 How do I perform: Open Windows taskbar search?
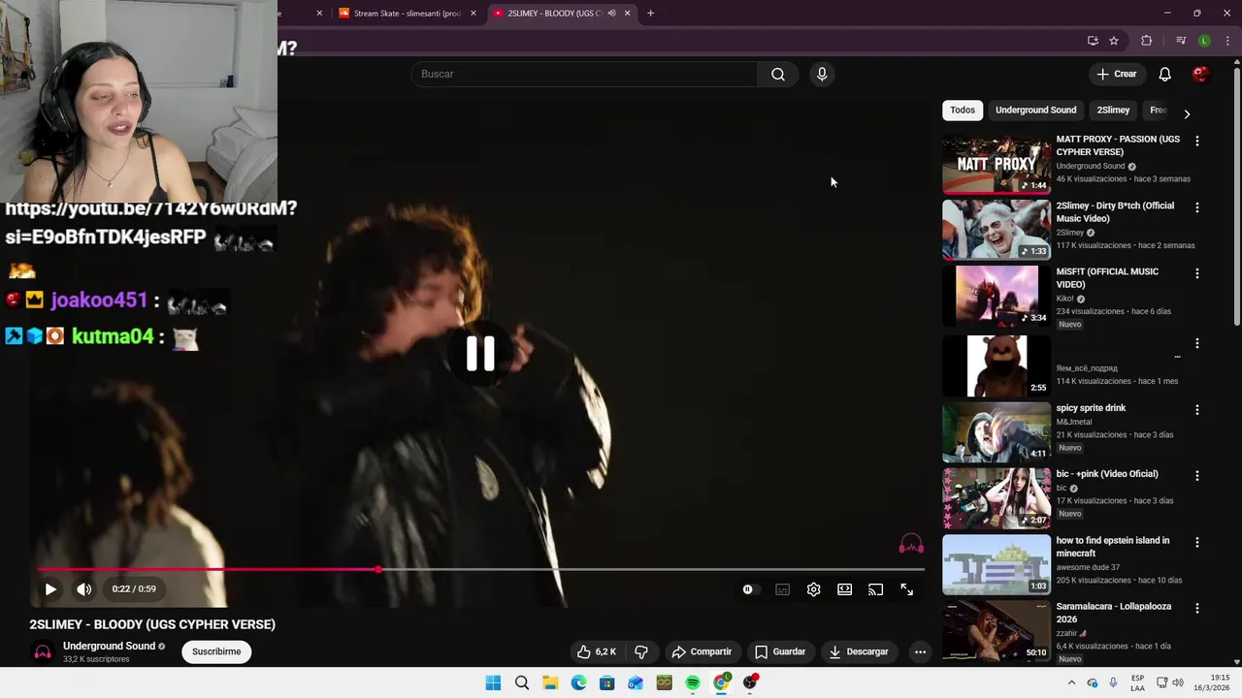pyautogui.click(x=522, y=682)
